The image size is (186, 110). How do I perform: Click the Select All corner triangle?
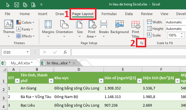pos(4,69)
